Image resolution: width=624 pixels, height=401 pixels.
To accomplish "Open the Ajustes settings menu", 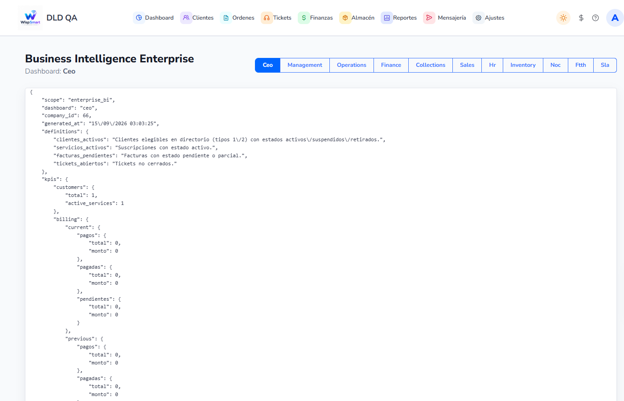I will click(489, 18).
